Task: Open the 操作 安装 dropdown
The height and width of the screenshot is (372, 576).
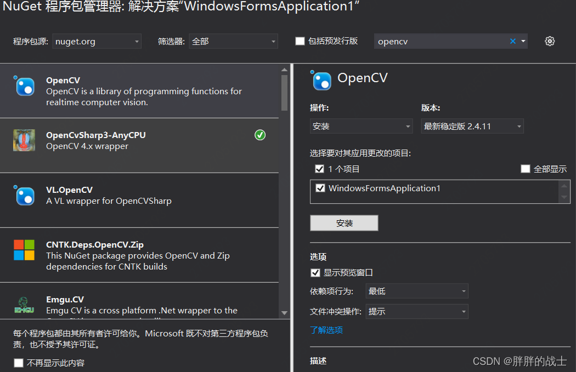Action: click(362, 126)
